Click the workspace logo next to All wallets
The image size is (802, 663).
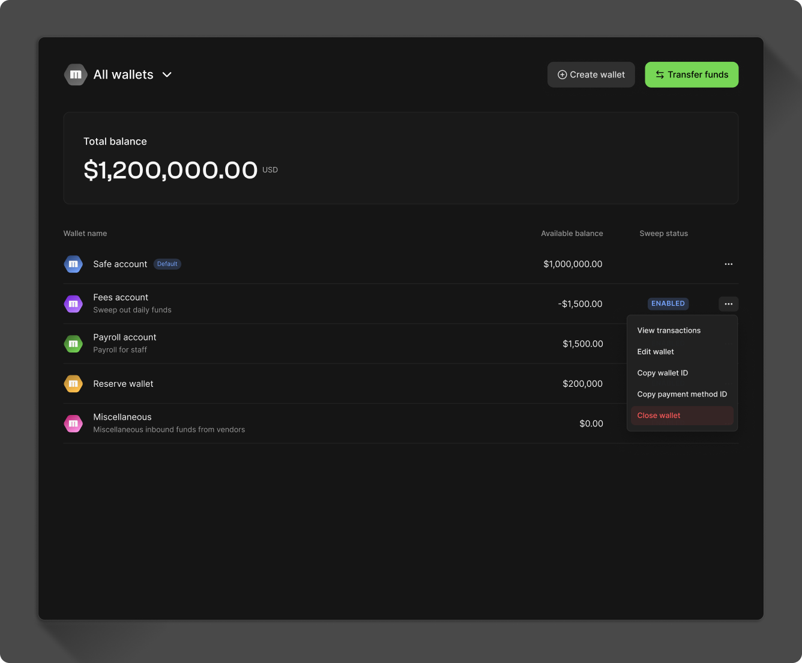pyautogui.click(x=76, y=74)
